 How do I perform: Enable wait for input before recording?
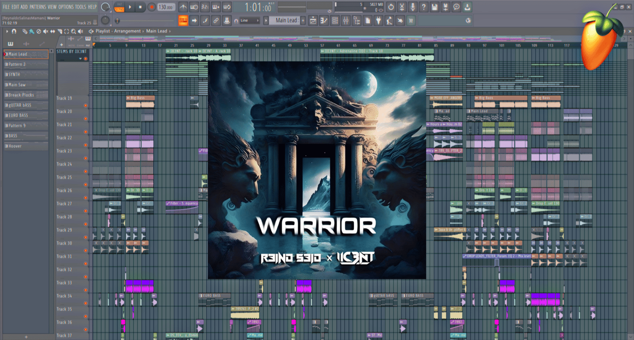pos(194,7)
